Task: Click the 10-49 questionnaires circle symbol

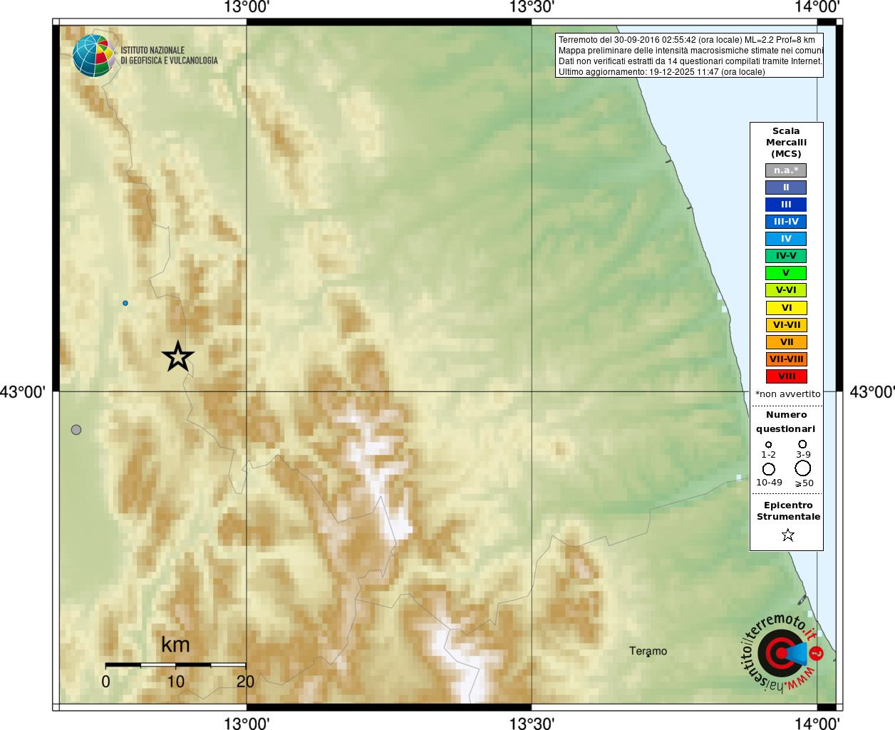Action: point(769,469)
